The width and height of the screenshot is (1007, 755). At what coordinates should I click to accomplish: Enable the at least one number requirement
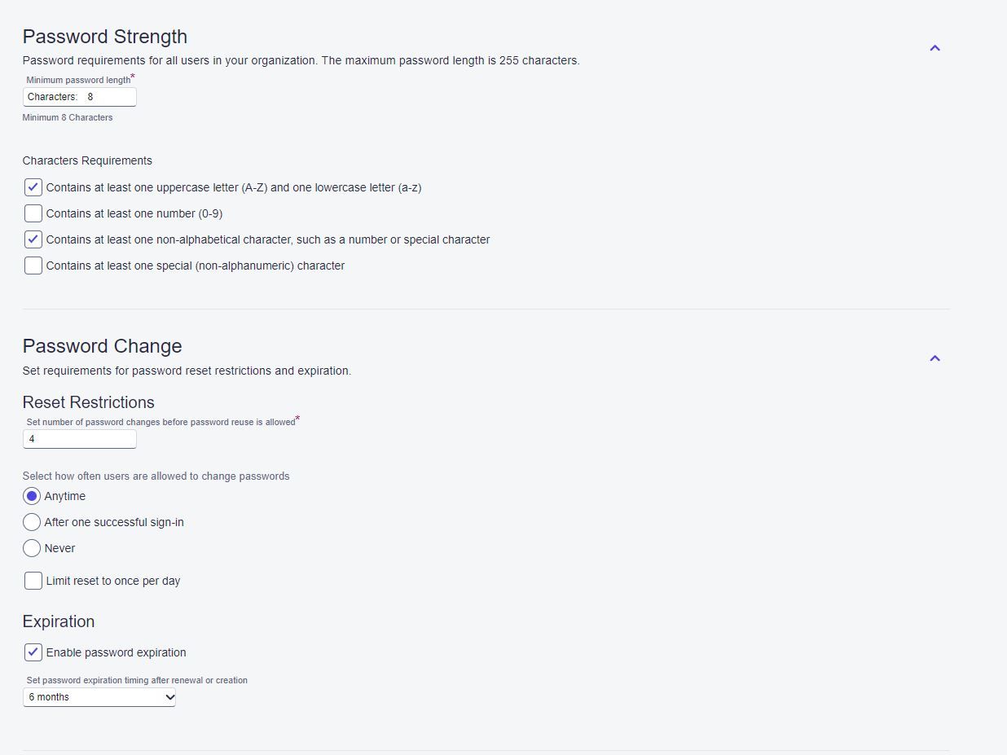(x=33, y=213)
